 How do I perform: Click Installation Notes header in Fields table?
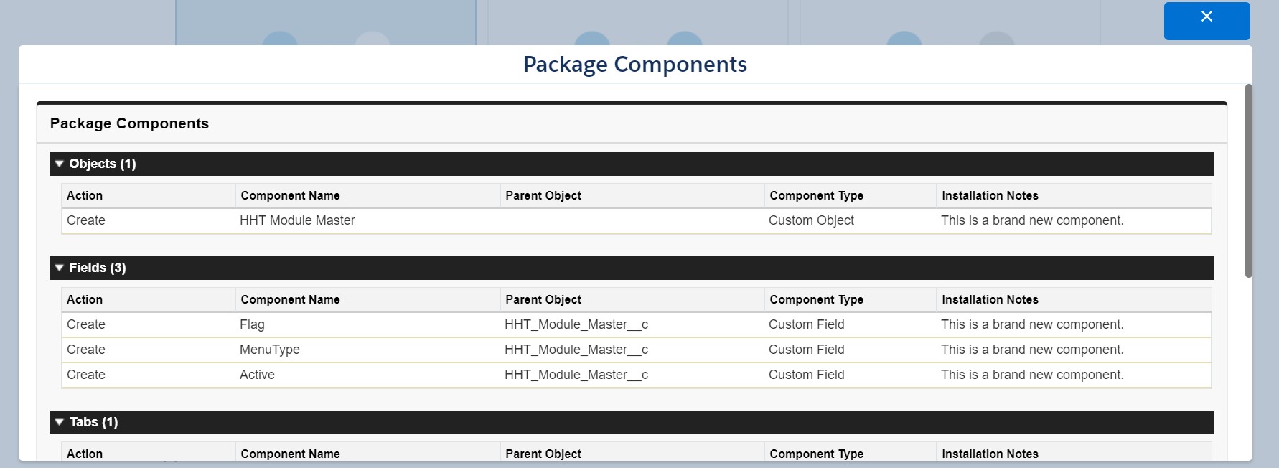pyautogui.click(x=990, y=299)
